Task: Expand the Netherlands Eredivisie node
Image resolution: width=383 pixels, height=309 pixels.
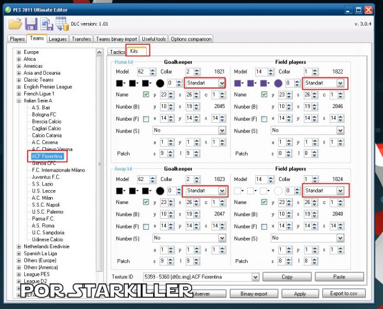Action: coord(19,246)
